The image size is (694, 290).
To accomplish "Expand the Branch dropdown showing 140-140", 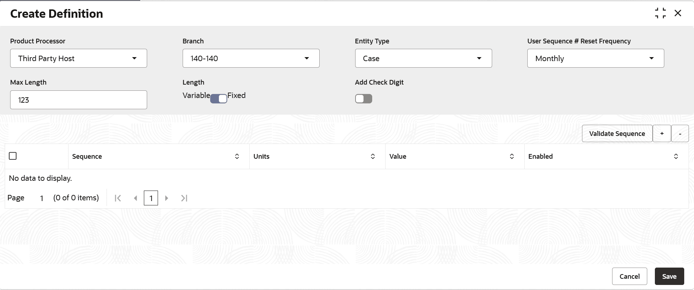I will coord(251,58).
